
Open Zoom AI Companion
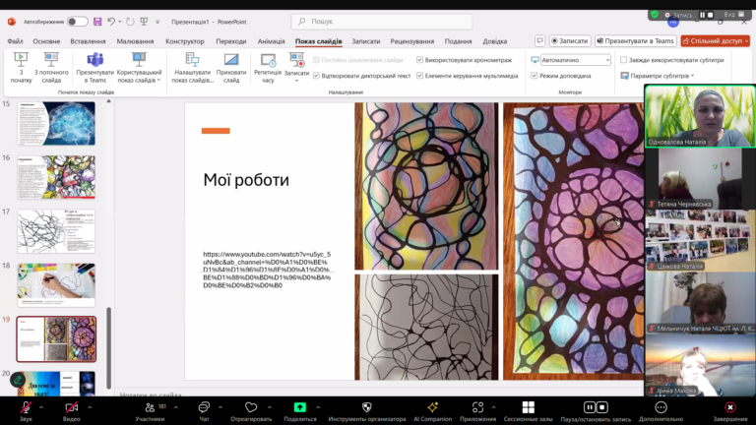coord(432,407)
